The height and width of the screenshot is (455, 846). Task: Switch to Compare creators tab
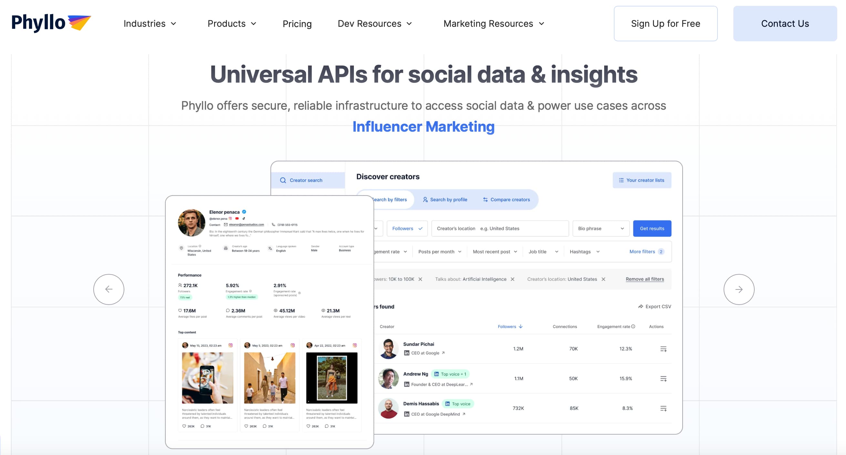(x=506, y=200)
